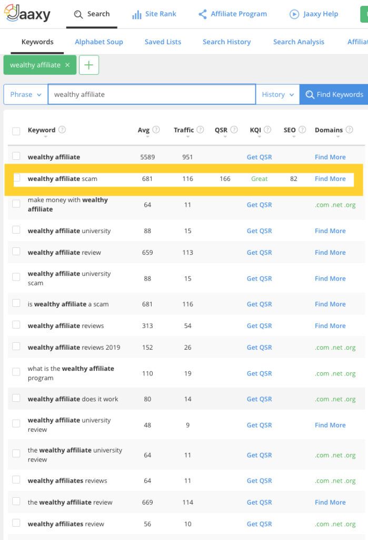Check the 'wealthy affiliate review' row checkbox
This screenshot has height=540, width=368.
[x=16, y=252]
